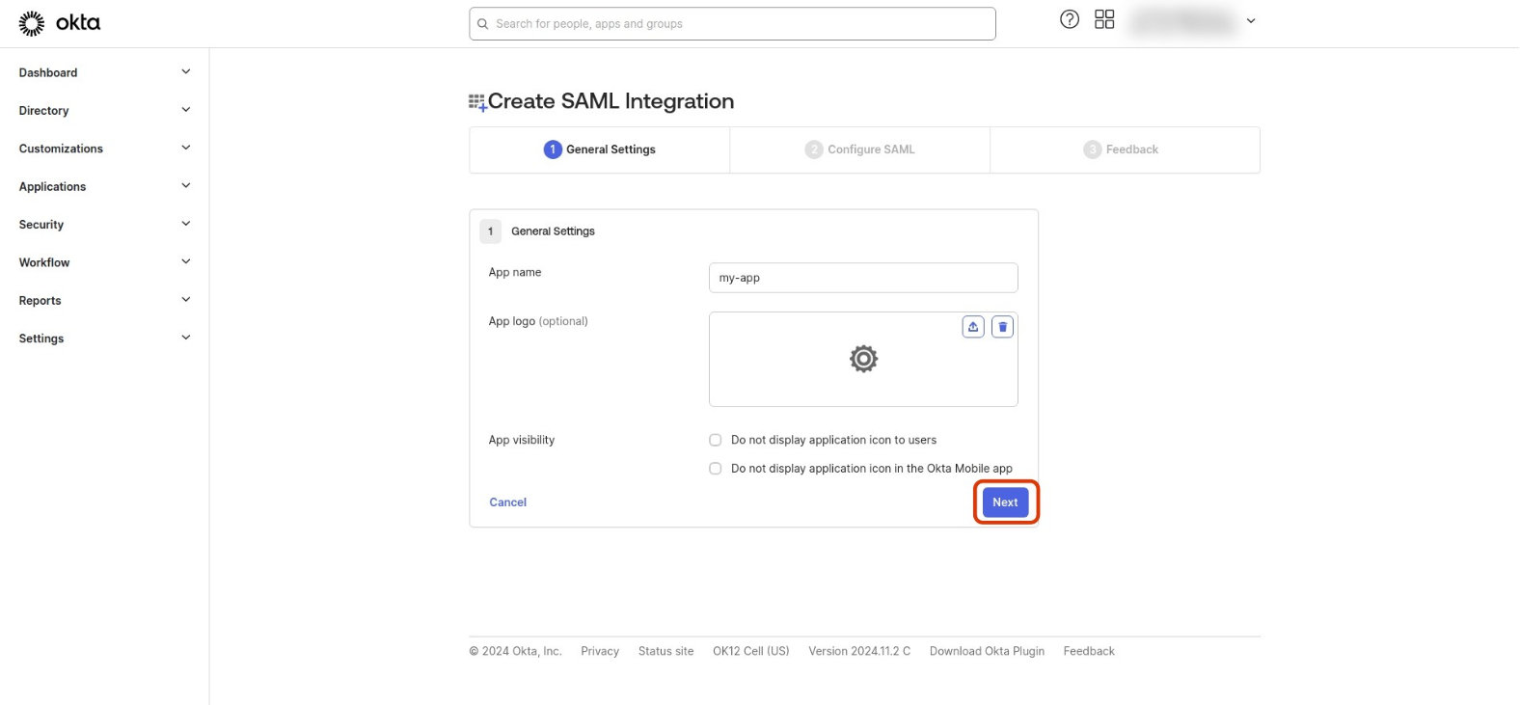Click the 'App logo (optional)' label
Screen dimensions: 1520x705
coord(538,321)
